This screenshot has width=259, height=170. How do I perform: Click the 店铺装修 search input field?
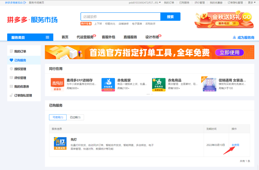[121, 17]
